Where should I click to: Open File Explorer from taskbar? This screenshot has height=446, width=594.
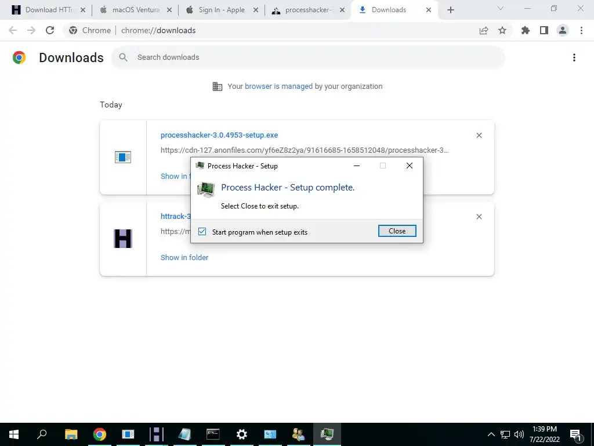click(71, 434)
